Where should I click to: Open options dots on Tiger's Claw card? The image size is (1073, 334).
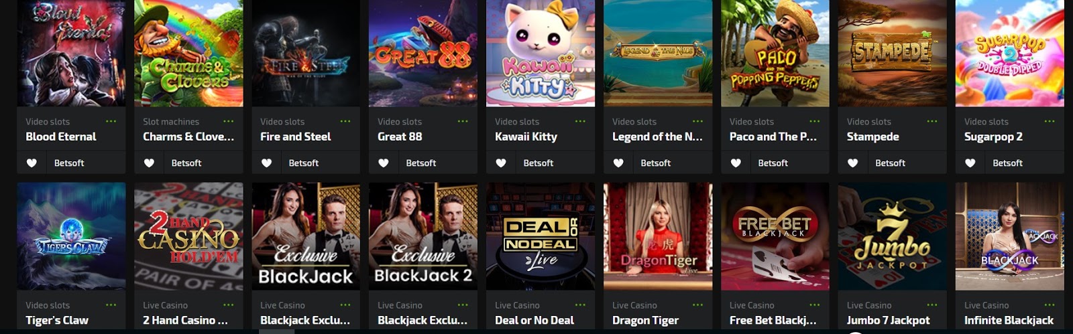111,305
